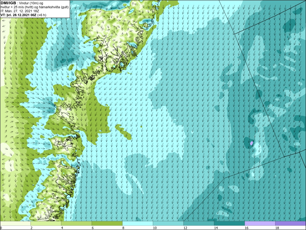Click scale number 18 under the legend
The height and width of the screenshot is (230, 306).
[277, 228]
